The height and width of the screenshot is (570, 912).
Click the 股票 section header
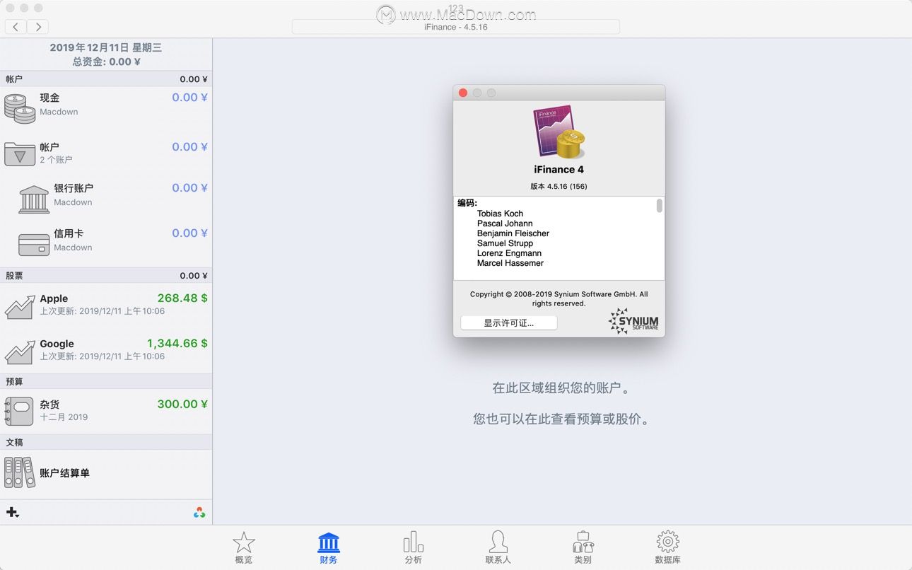[106, 276]
